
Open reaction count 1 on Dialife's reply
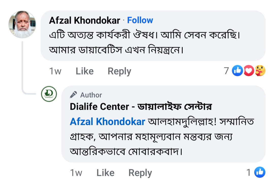click(x=249, y=173)
